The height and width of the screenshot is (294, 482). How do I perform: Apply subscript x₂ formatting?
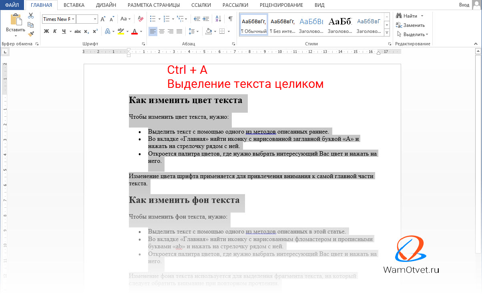click(86, 31)
